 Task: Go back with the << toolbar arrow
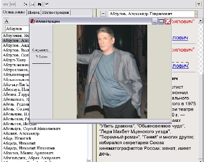point(5,4)
